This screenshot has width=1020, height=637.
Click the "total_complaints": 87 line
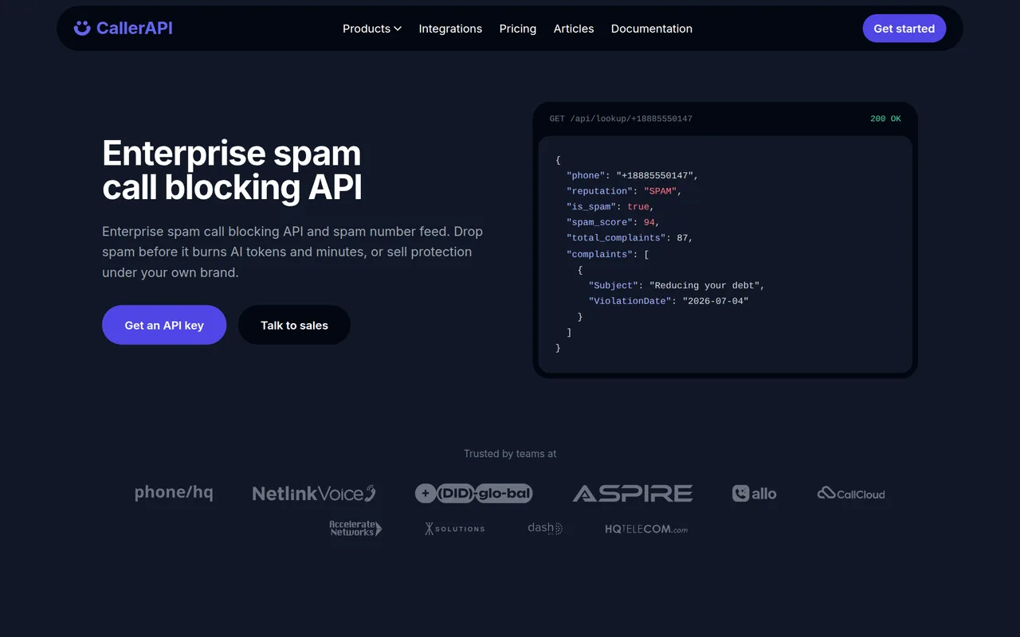tap(630, 238)
